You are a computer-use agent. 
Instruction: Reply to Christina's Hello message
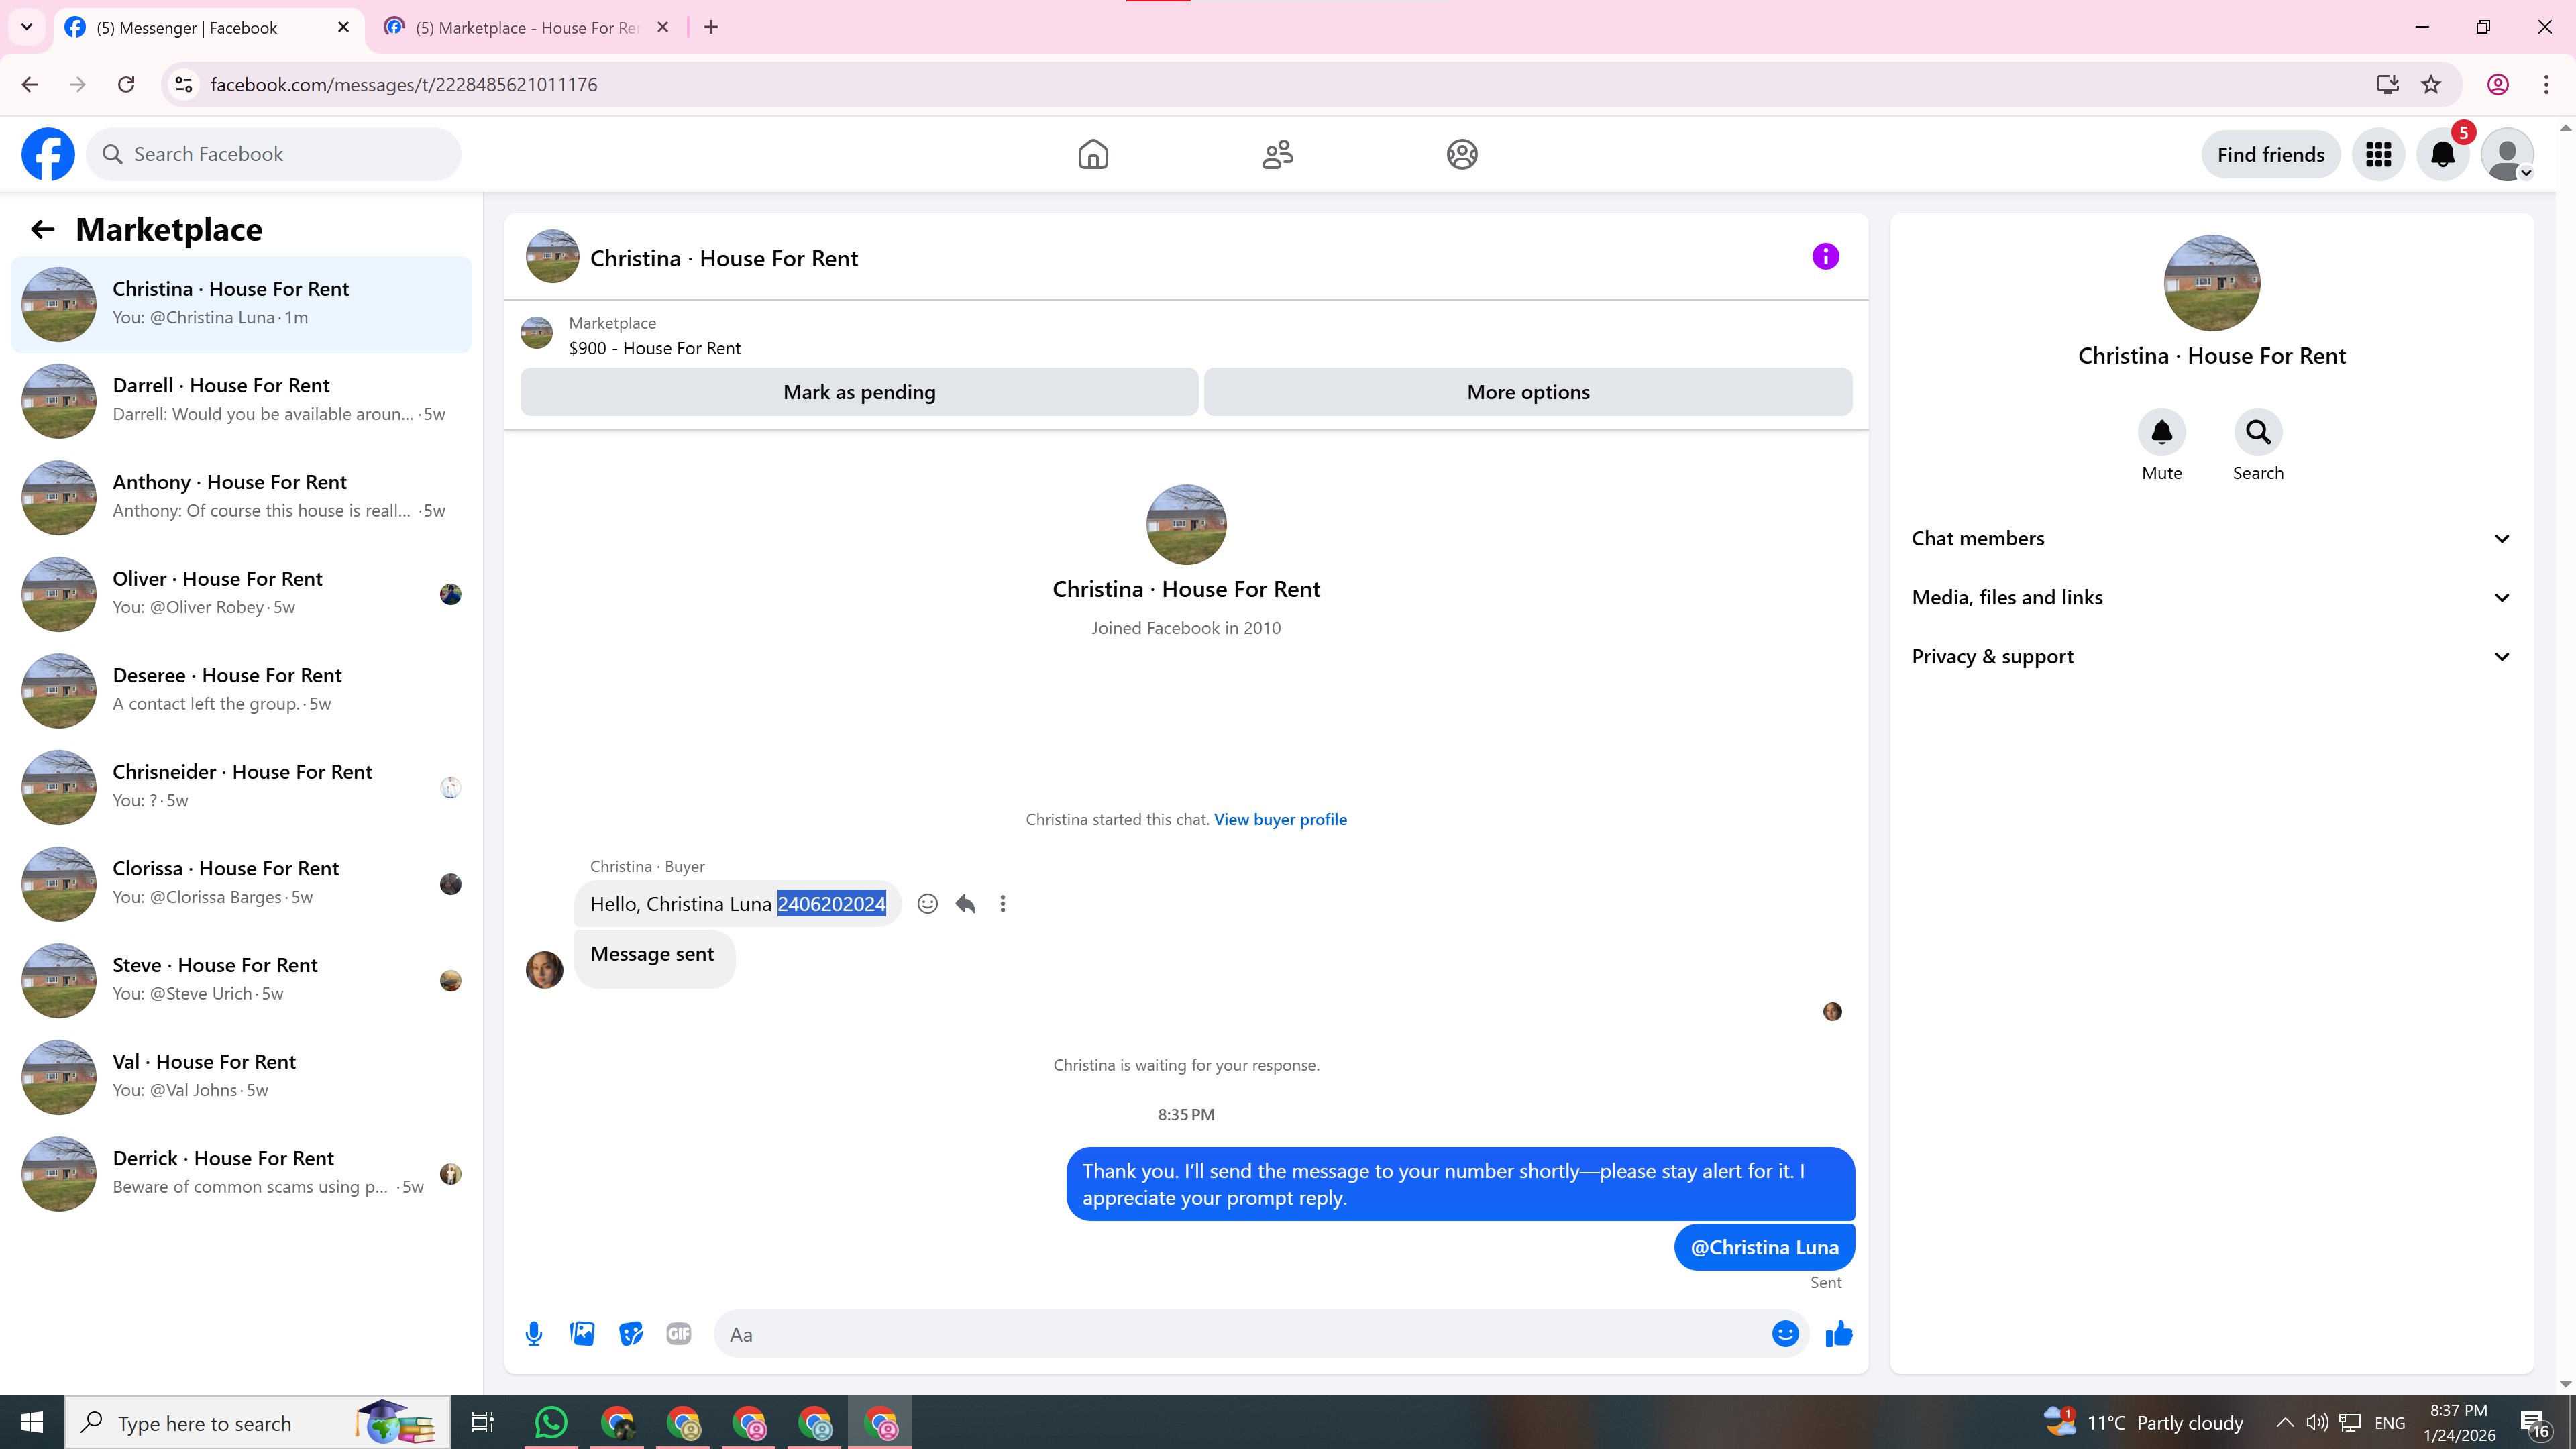(x=965, y=904)
